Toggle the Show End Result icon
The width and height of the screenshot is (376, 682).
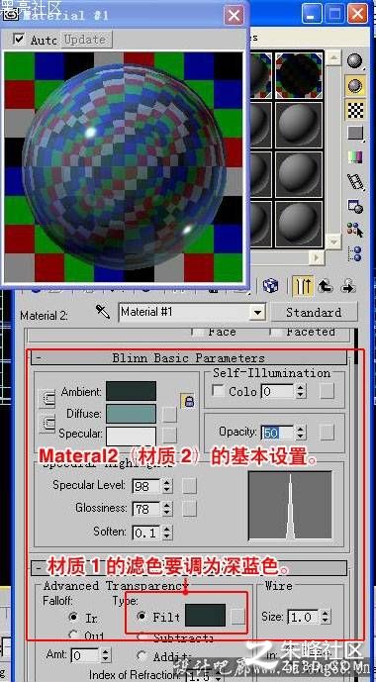pos(303,286)
